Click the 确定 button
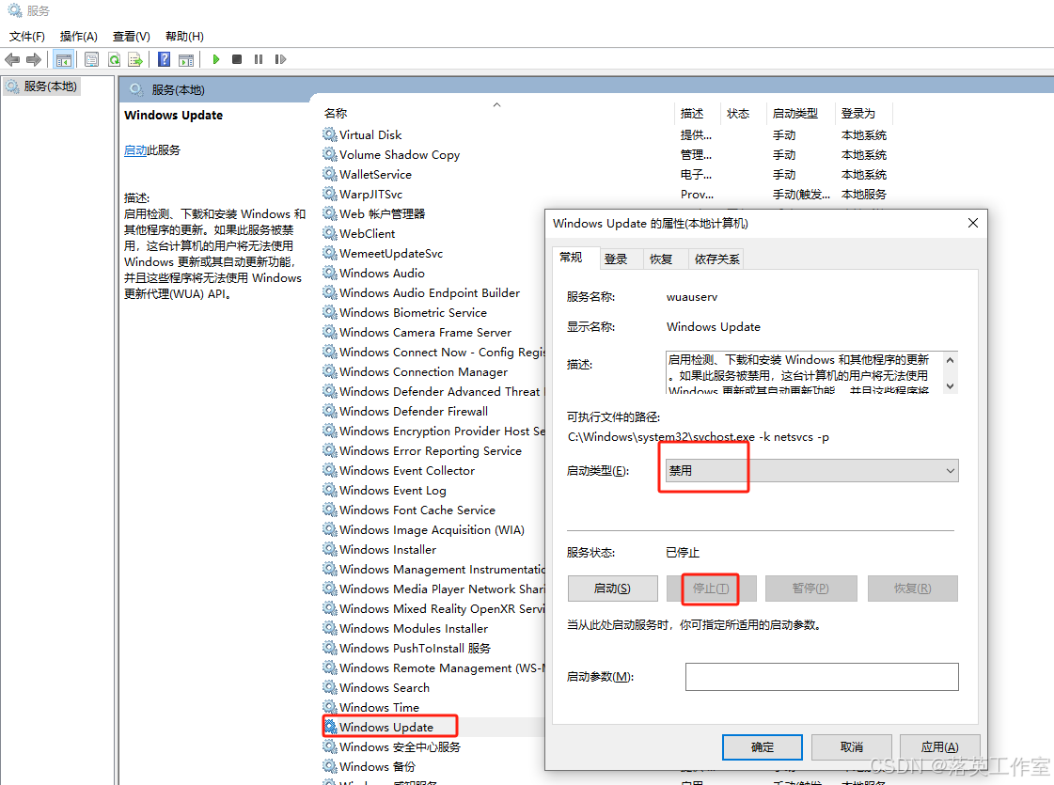1054x785 pixels. [763, 746]
